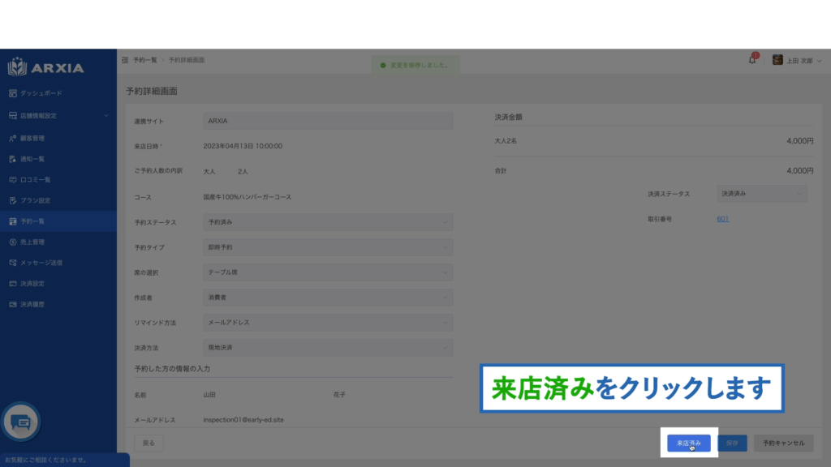Open the 上田 次郎 user menu
Screen dimensions: 831x467
coord(796,61)
